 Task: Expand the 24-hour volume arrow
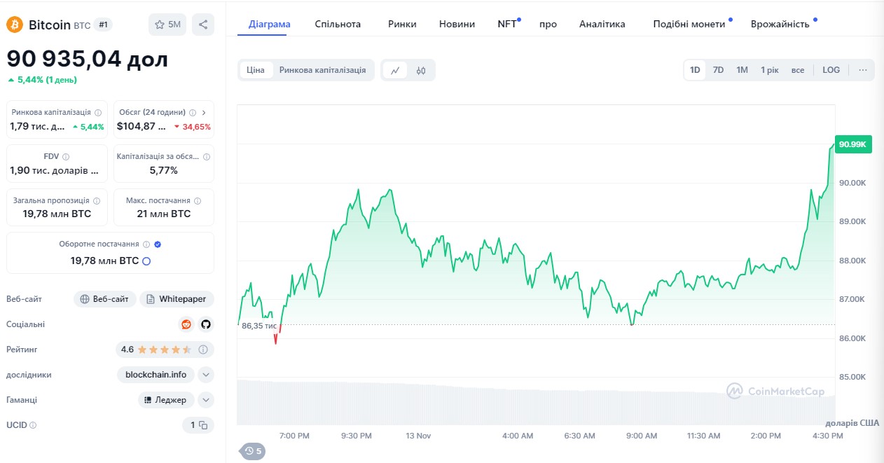pos(204,112)
